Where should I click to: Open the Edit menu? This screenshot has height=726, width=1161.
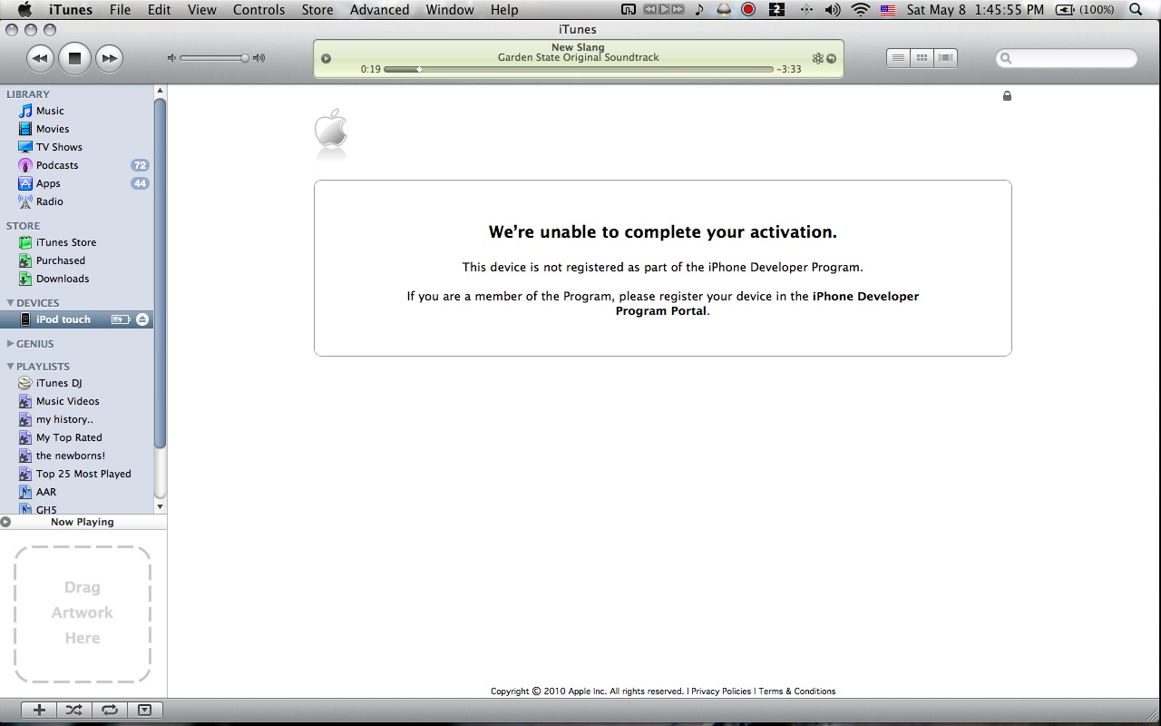(x=160, y=10)
